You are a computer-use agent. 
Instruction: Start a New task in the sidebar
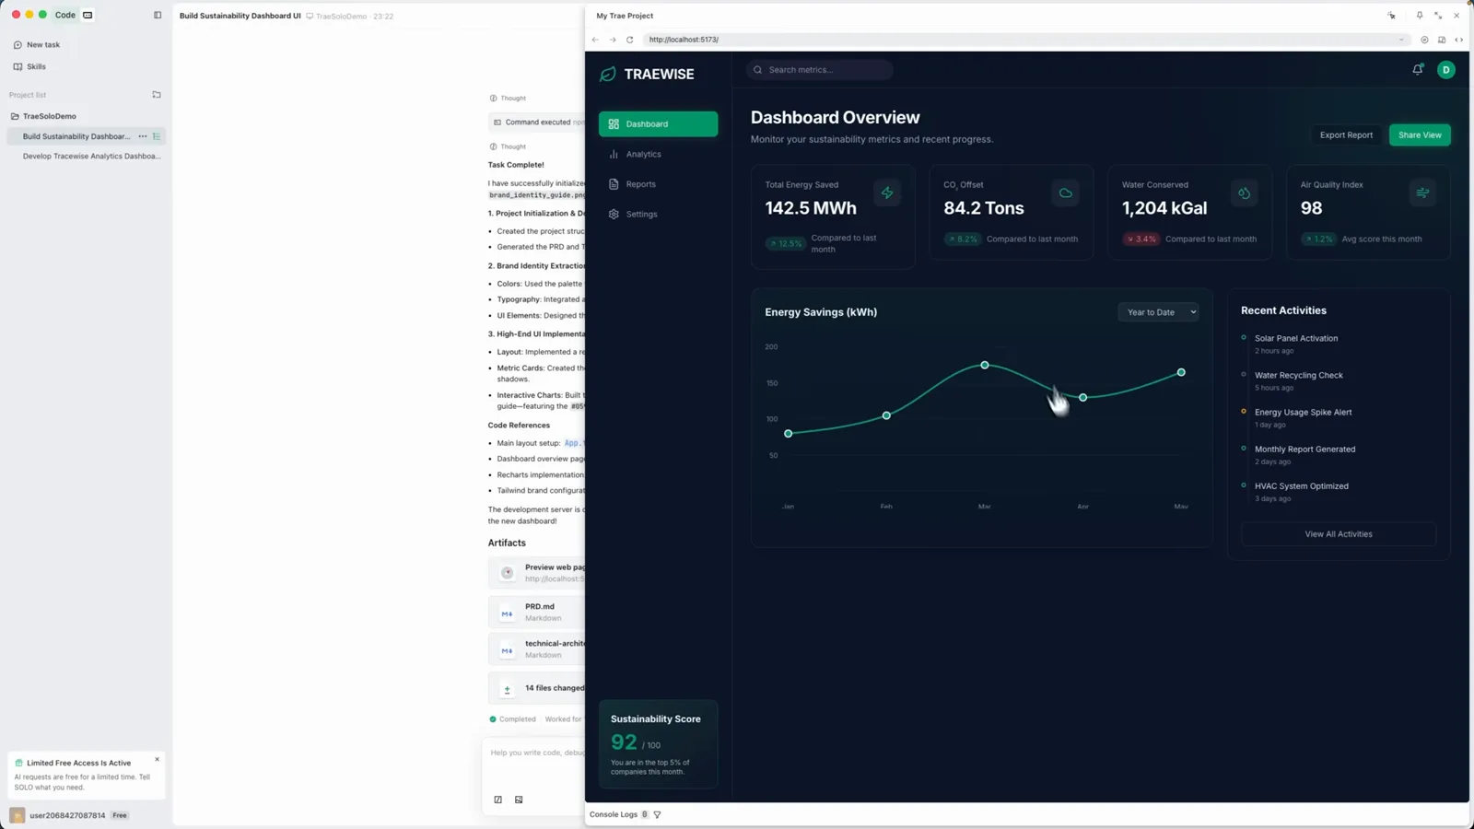click(x=37, y=44)
